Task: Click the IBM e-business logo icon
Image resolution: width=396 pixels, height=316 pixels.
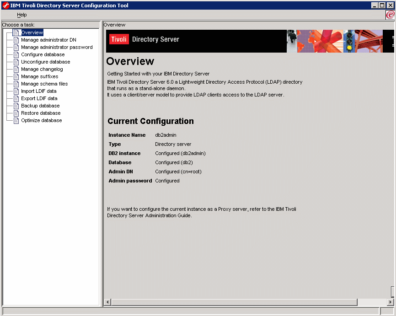Action: [x=390, y=15]
